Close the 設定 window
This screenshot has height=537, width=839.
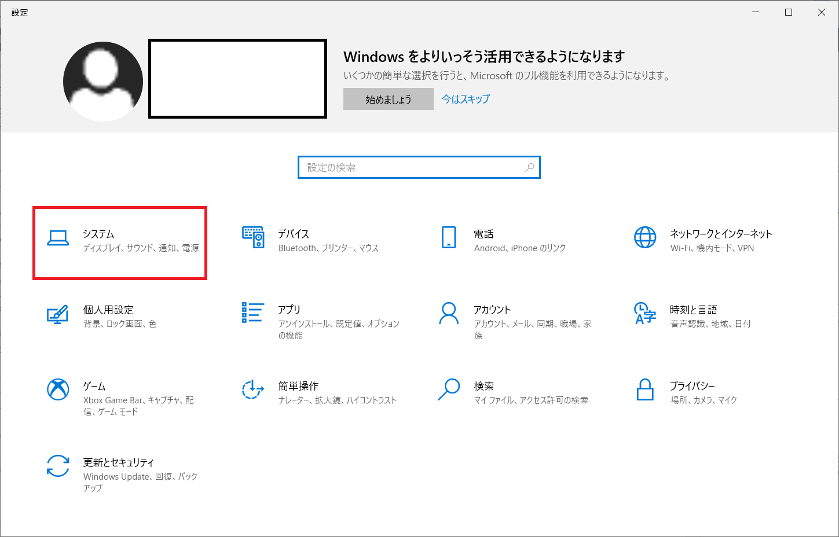[x=822, y=12]
